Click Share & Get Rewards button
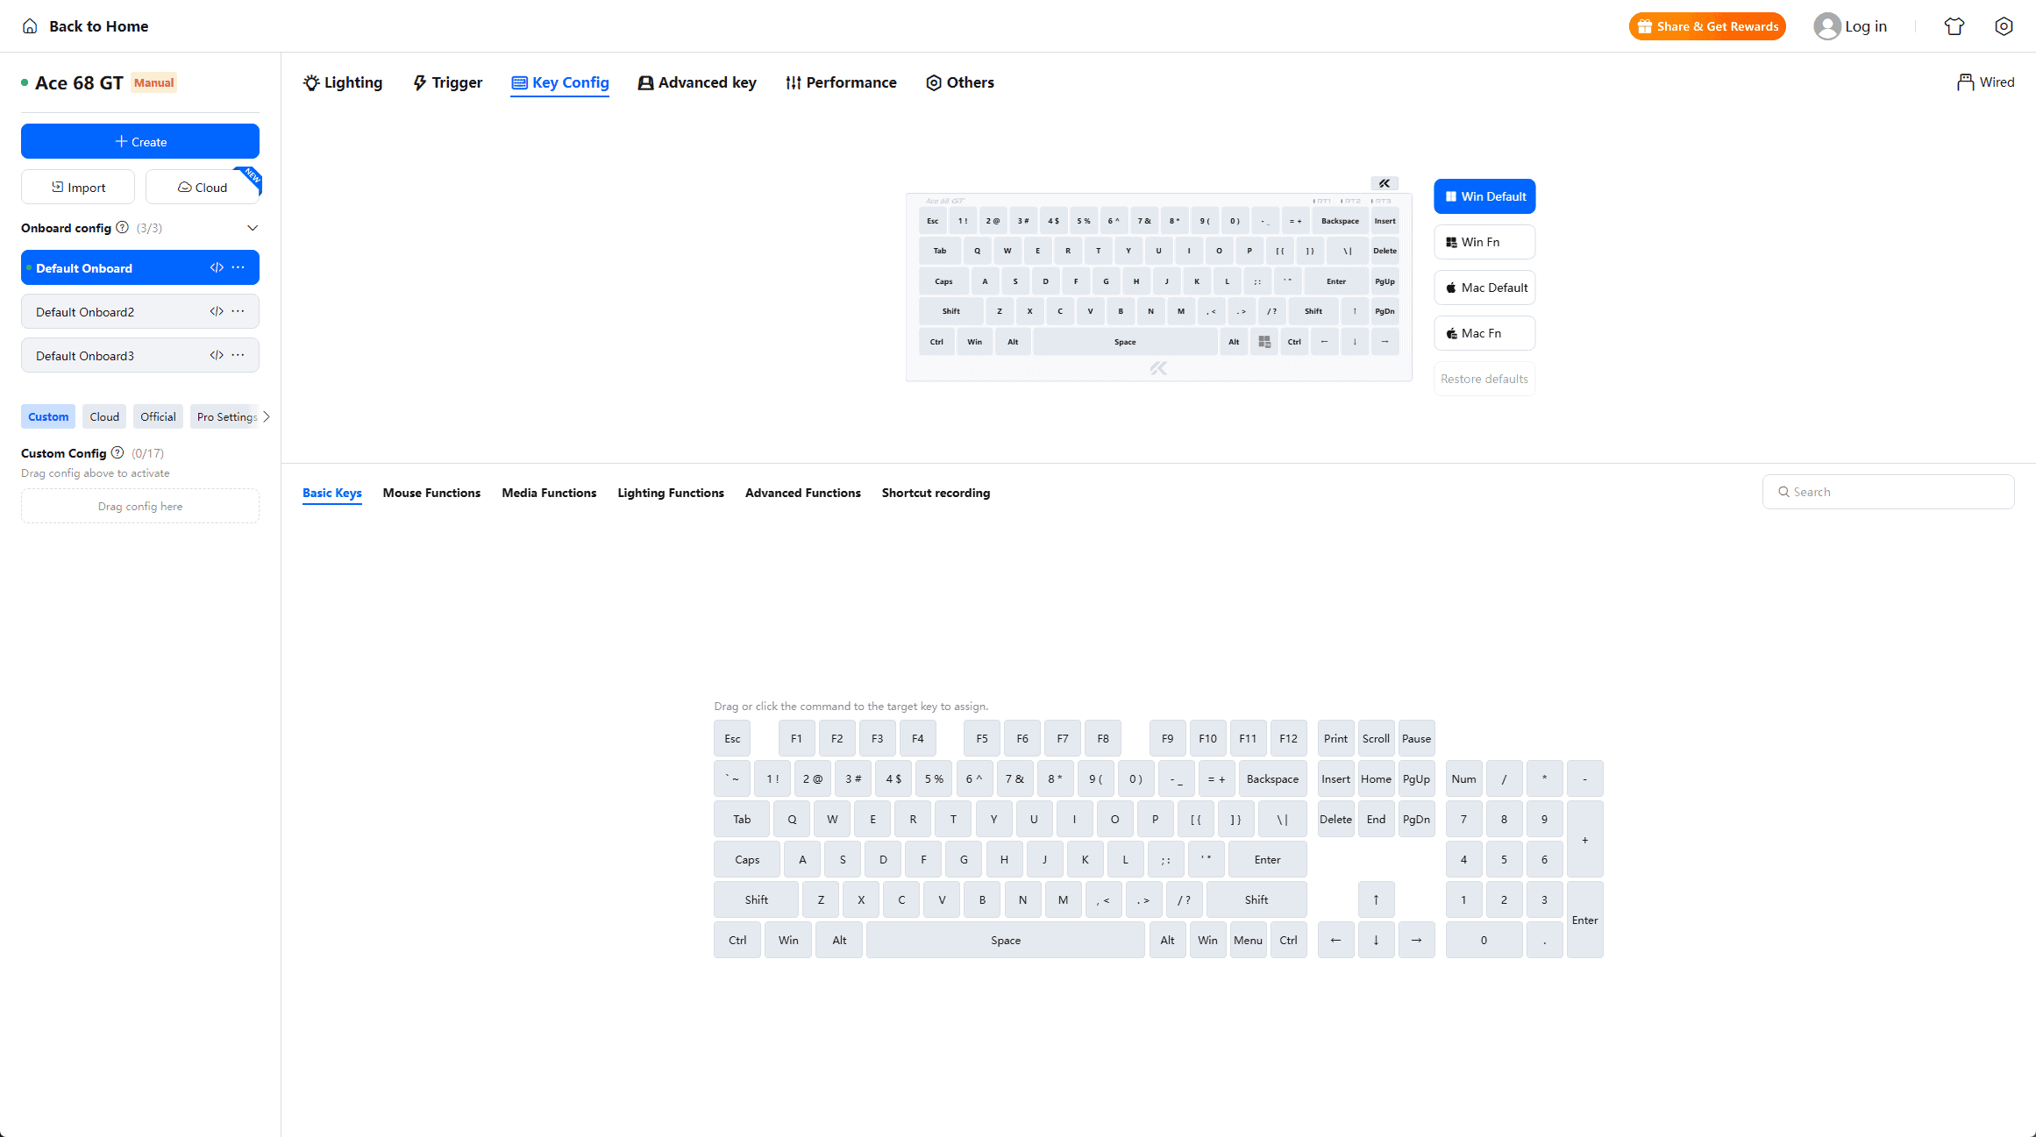 [1707, 26]
